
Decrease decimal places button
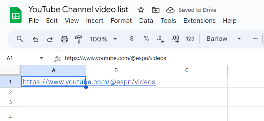pyautogui.click(x=161, y=39)
